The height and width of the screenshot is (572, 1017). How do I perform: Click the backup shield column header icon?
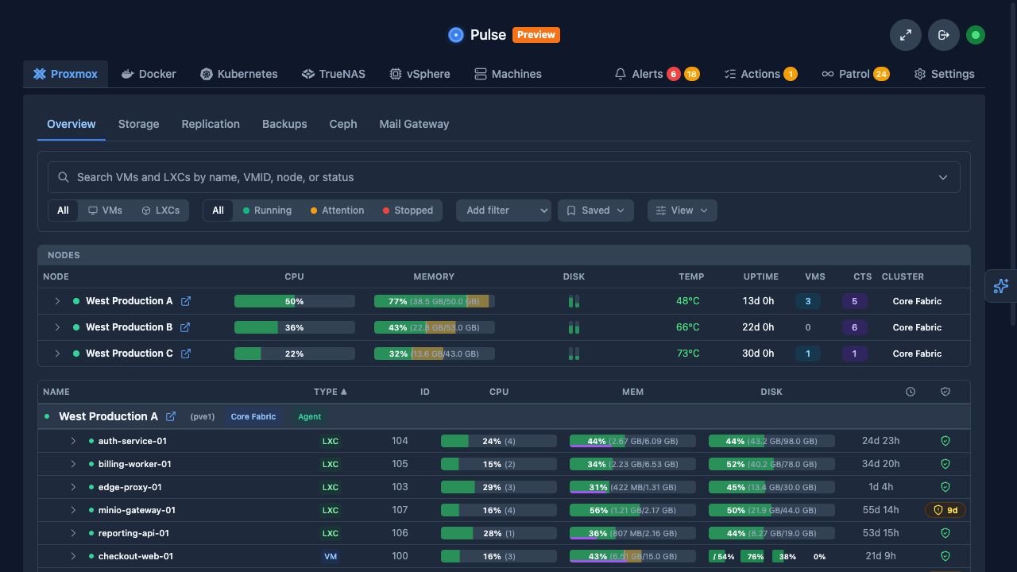pyautogui.click(x=945, y=392)
